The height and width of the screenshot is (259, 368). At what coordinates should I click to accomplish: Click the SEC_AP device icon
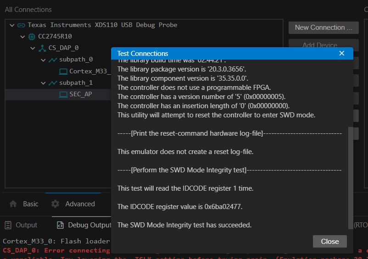click(63, 94)
